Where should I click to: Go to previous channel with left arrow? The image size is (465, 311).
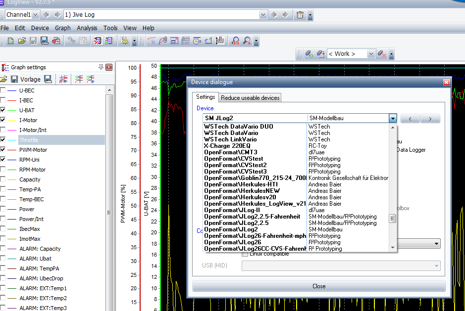point(46,15)
